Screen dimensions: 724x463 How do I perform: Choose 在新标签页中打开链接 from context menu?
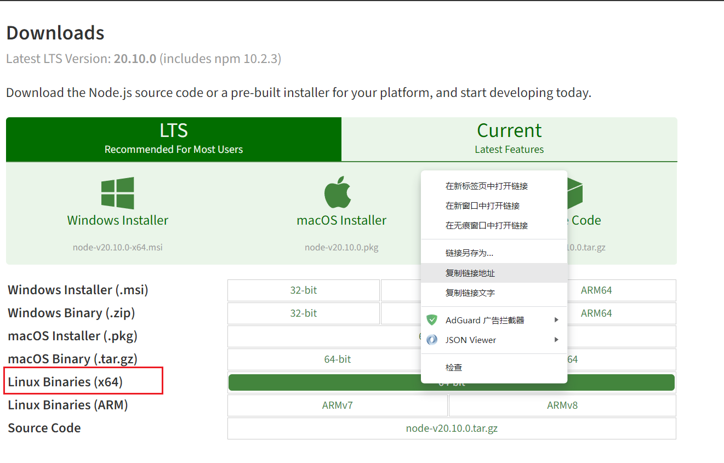(x=494, y=186)
